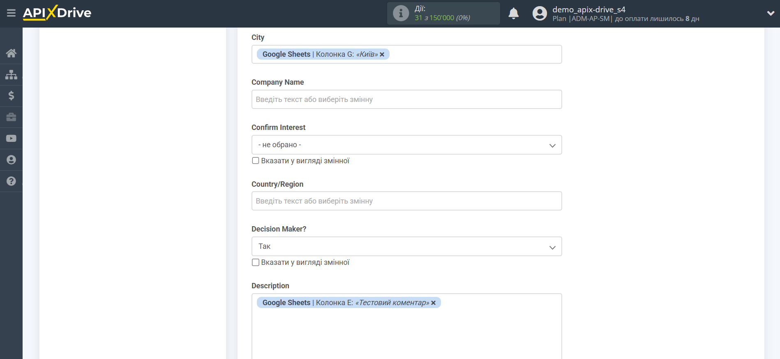Click the ApiX-Drive logo
The image size is (780, 359).
tap(57, 13)
